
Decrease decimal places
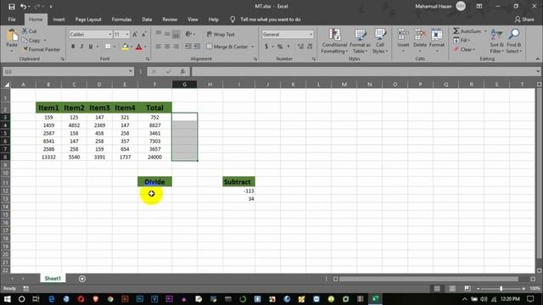click(310, 47)
